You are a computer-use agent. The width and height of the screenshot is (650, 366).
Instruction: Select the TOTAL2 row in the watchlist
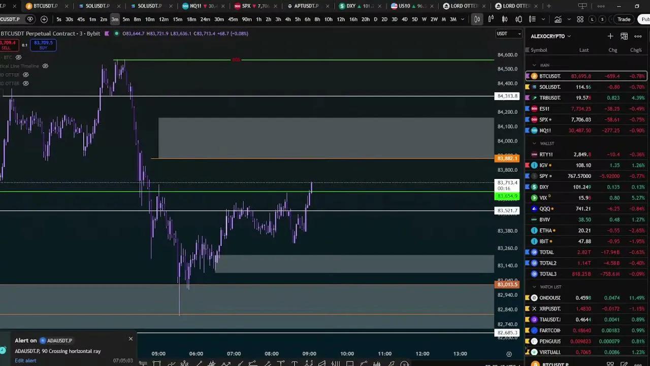pyautogui.click(x=587, y=263)
